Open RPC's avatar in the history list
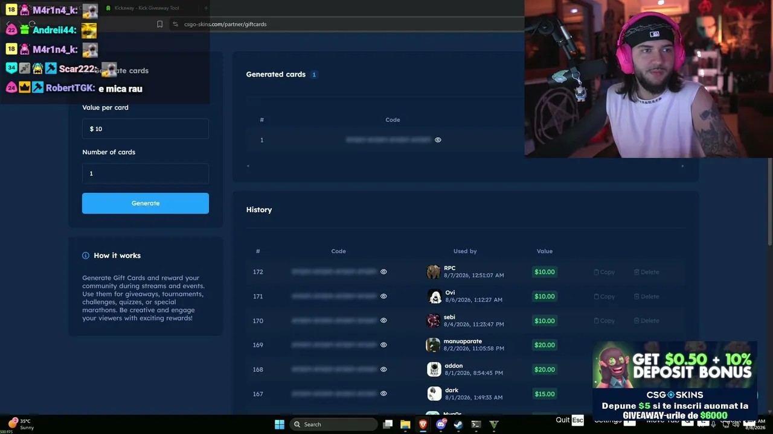The height and width of the screenshot is (434, 773). [434, 272]
